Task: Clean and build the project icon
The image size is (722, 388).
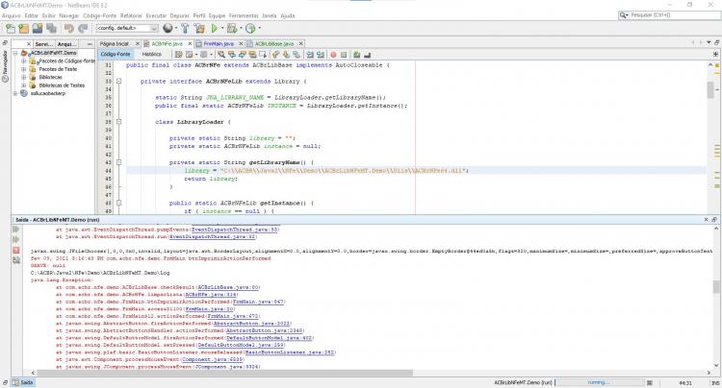Action: [x=199, y=29]
